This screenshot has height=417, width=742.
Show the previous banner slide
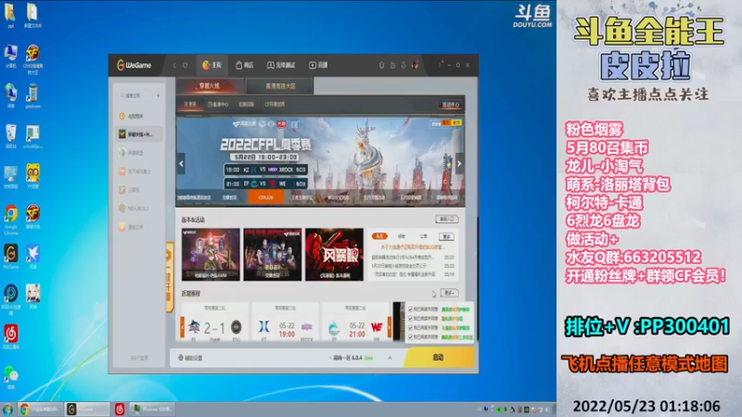pyautogui.click(x=181, y=164)
